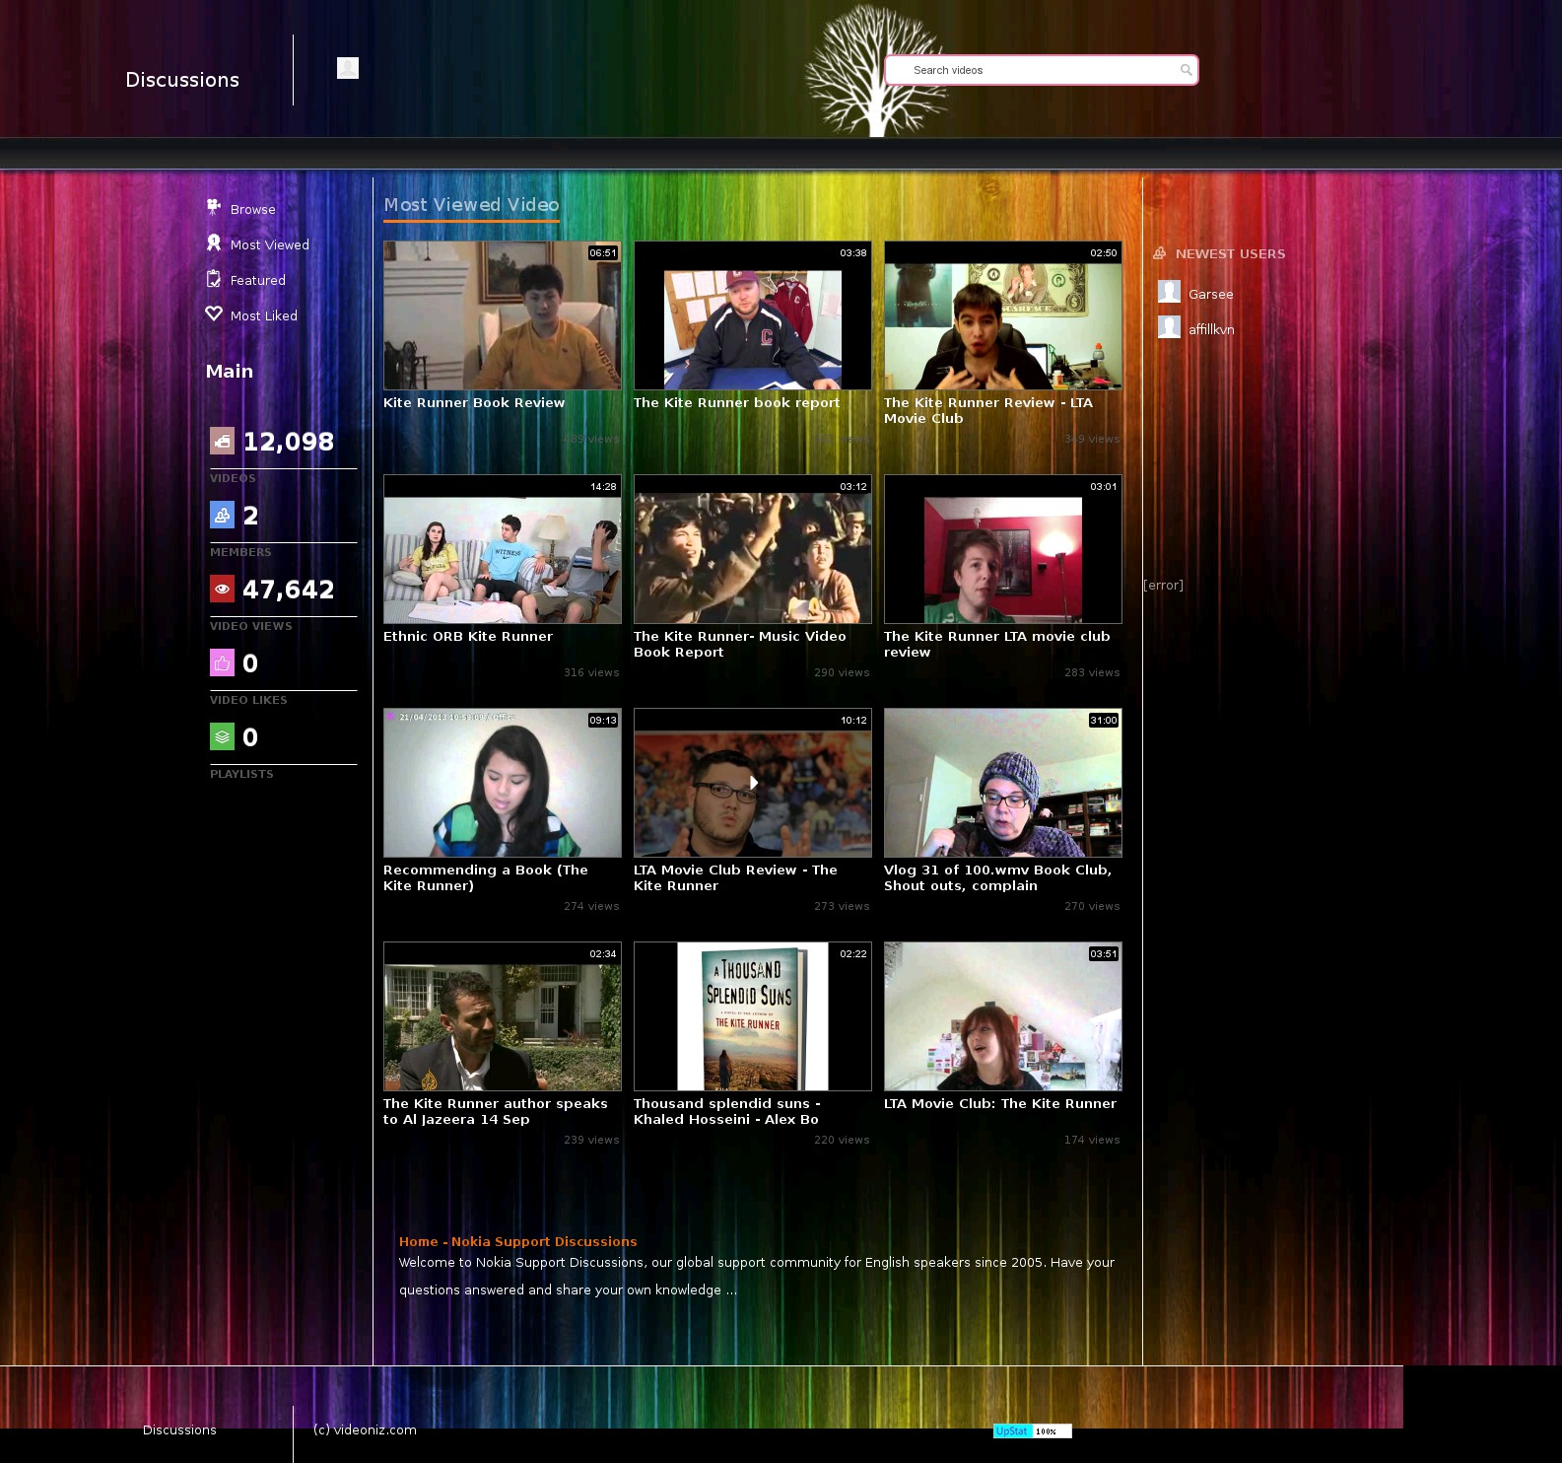Click the pink video likes thumb icon
Image resolution: width=1562 pixels, height=1463 pixels.
tap(222, 662)
